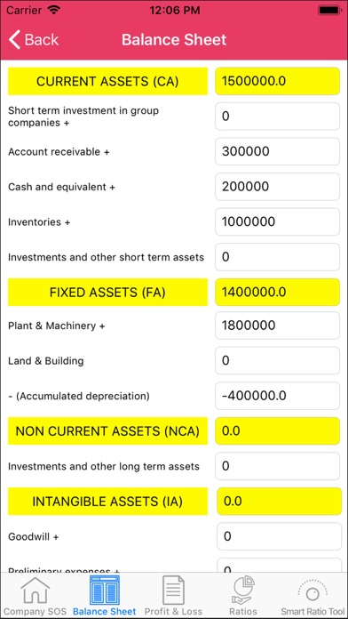348x619 pixels.
Task: Edit the Inventories amount field
Action: click(x=278, y=221)
